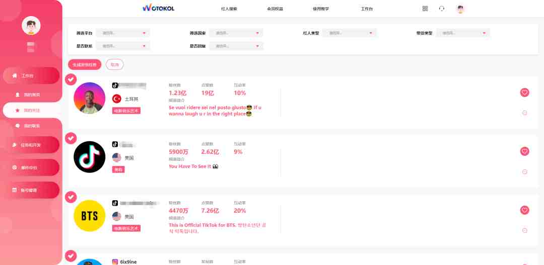Open the 是否联系 dropdown
Viewport: 544px width, 265px height.
[123, 46]
